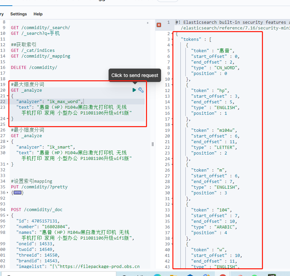Click the GET /commidity/_search/ request line

pyautogui.click(x=40, y=27)
